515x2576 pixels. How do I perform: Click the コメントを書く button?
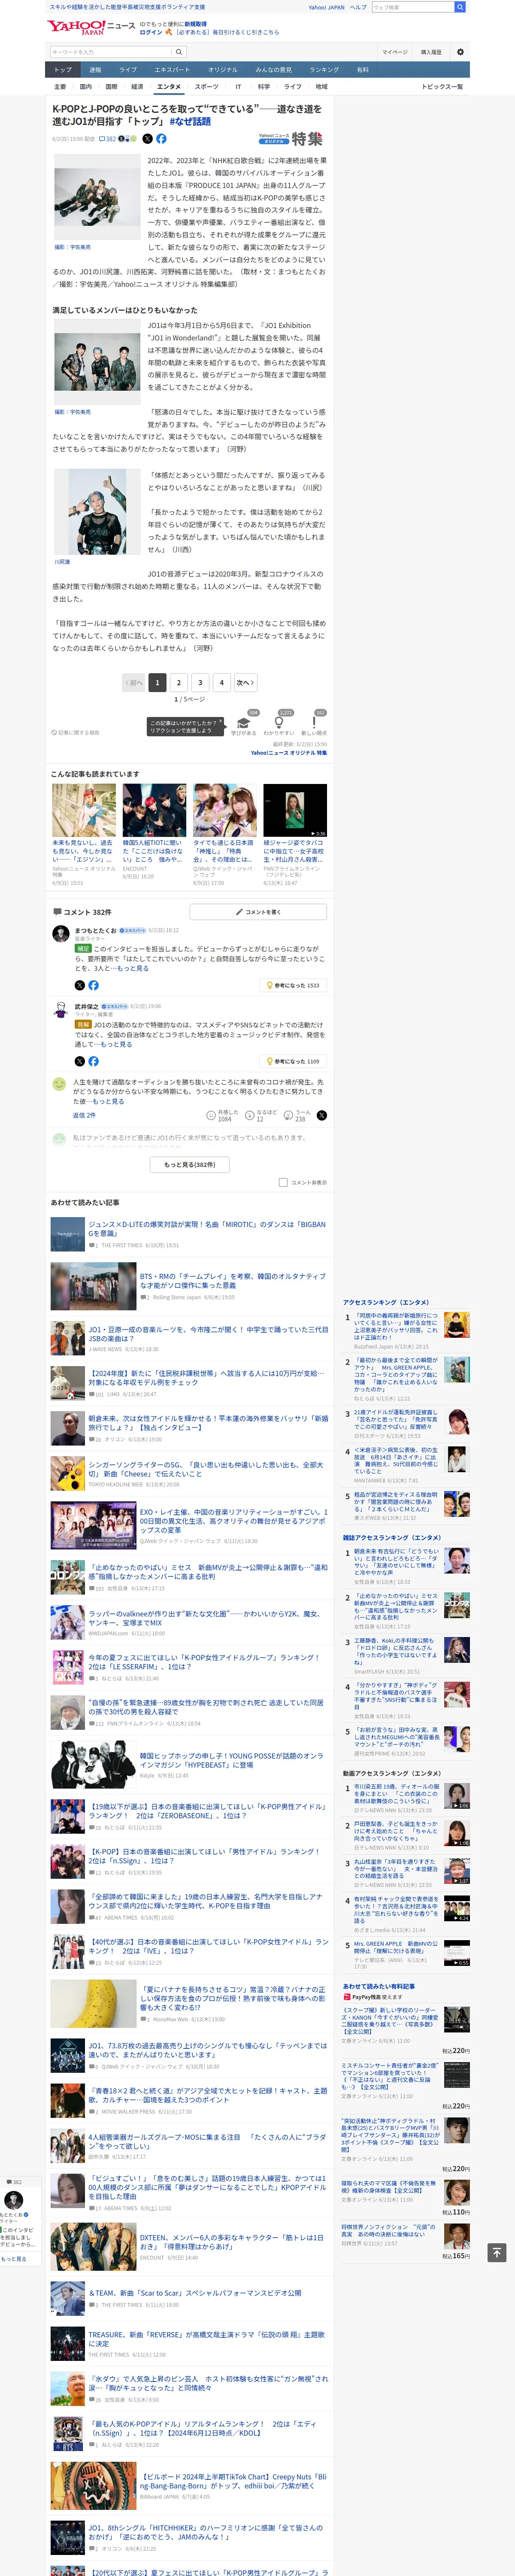(258, 912)
